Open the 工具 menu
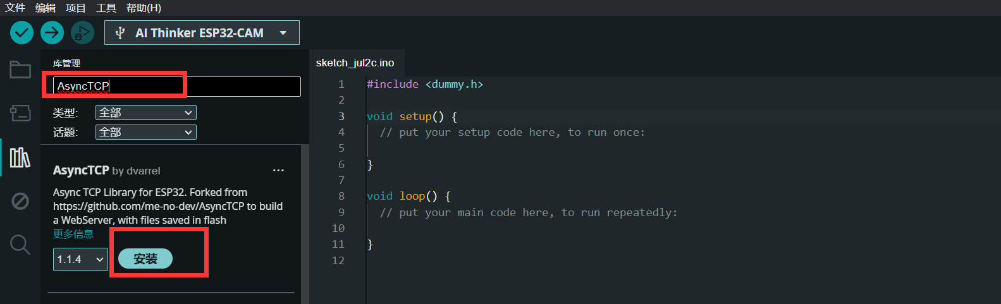 click(106, 8)
